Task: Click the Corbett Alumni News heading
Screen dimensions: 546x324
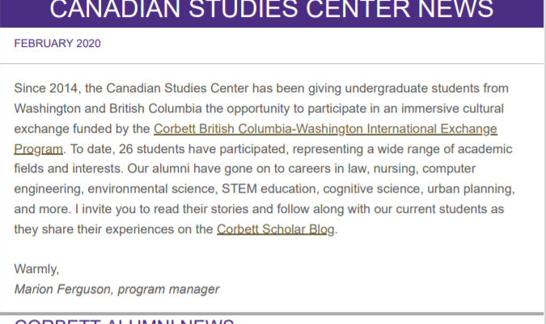Action: tap(124, 322)
